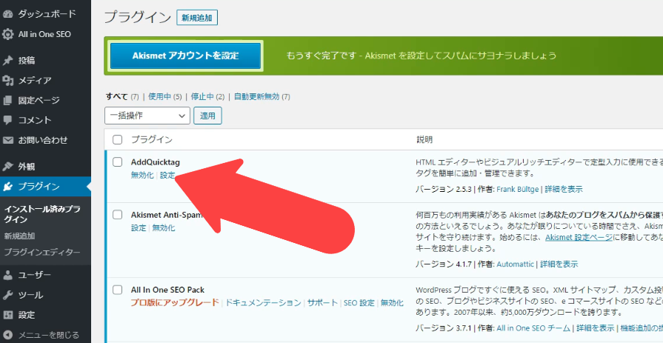Click the Akismet アカウントを設定 button
This screenshot has width=663, height=343.
[186, 56]
